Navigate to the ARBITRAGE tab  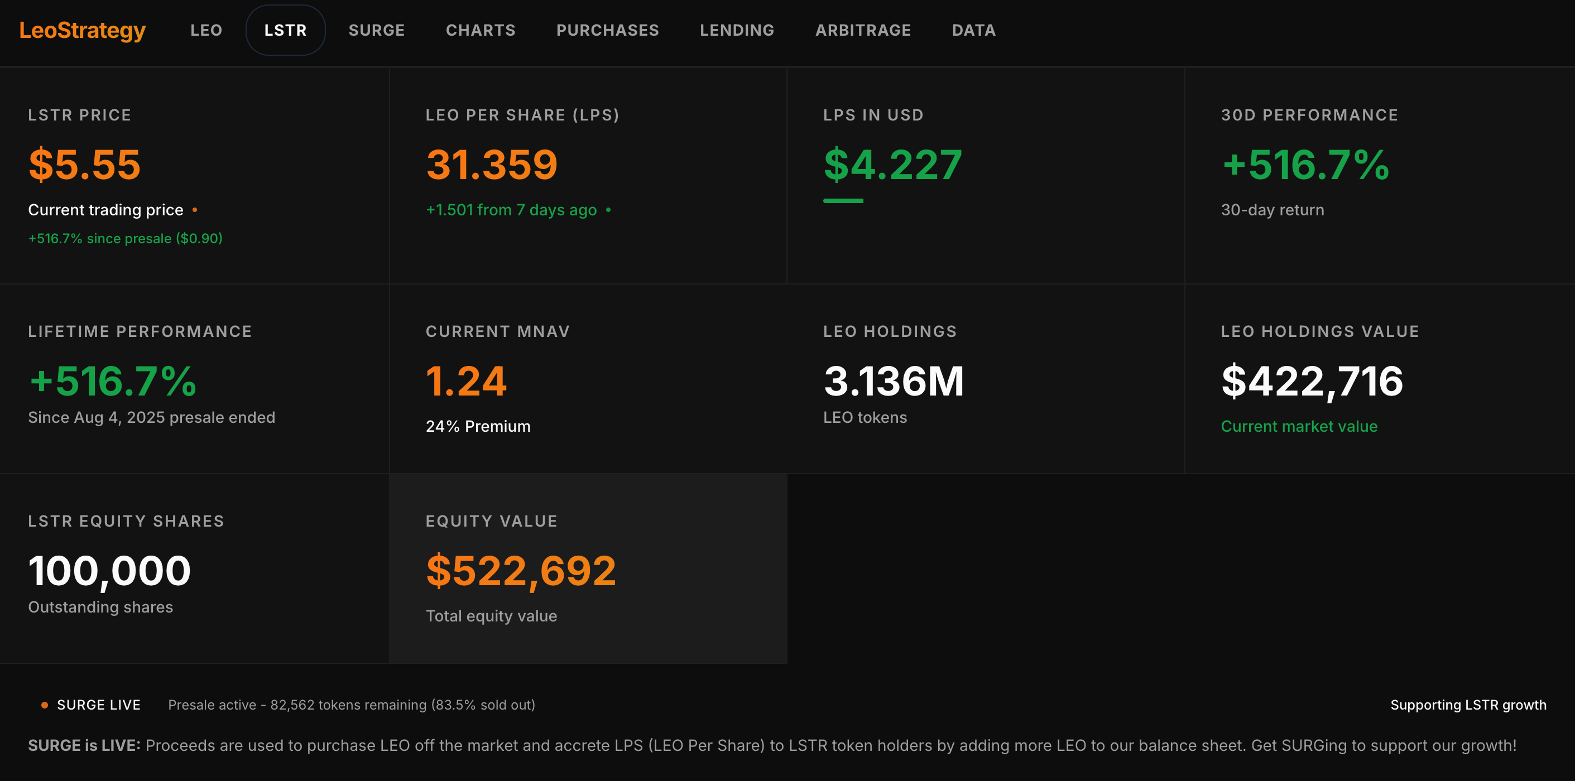pyautogui.click(x=863, y=30)
